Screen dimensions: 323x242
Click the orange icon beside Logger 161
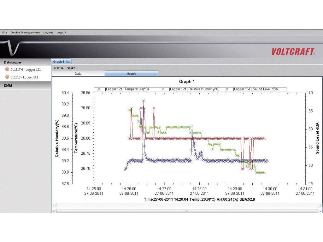pyautogui.click(x=7, y=77)
